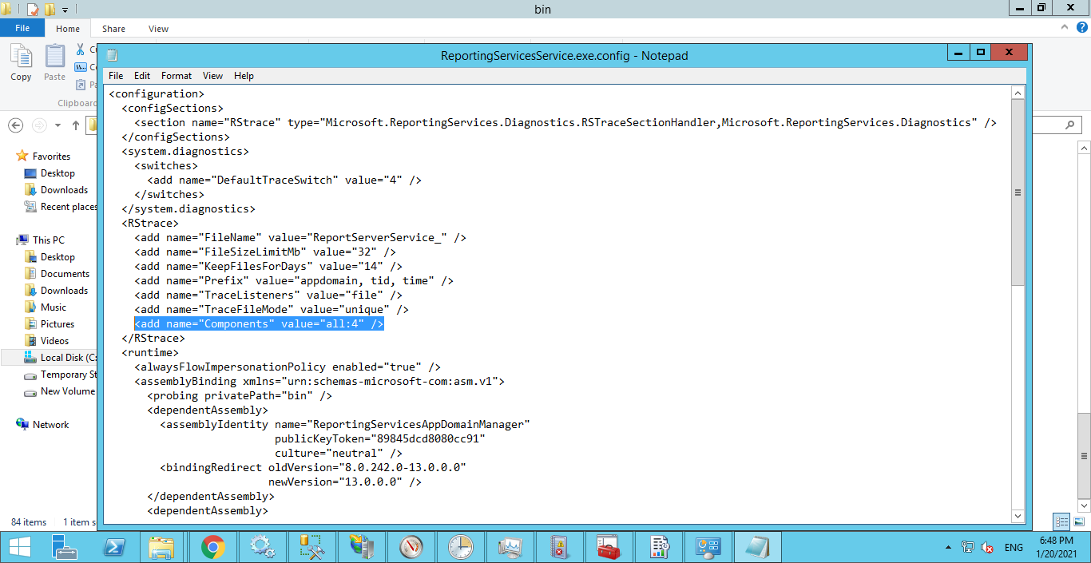Show hidden system tray icons
1091x563 pixels.
tap(948, 548)
